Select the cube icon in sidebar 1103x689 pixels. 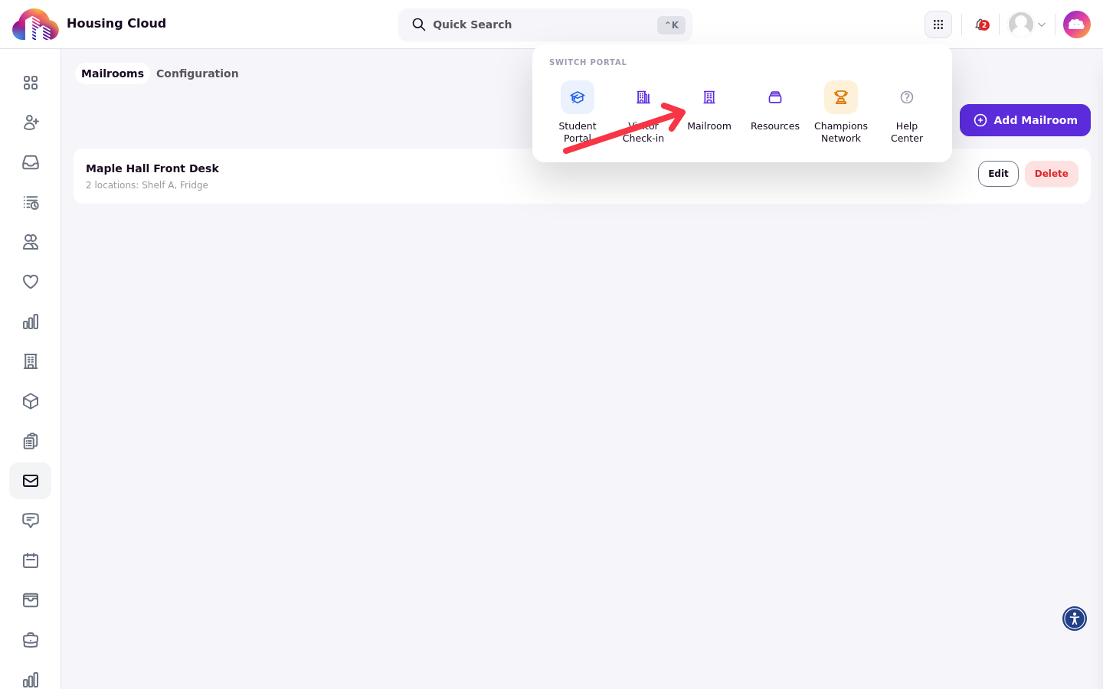click(x=31, y=401)
